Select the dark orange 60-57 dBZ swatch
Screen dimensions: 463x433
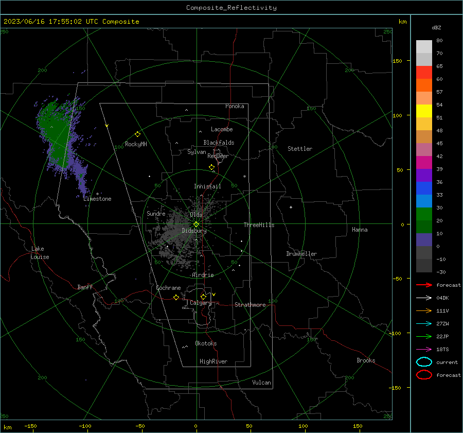pyautogui.click(x=424, y=85)
